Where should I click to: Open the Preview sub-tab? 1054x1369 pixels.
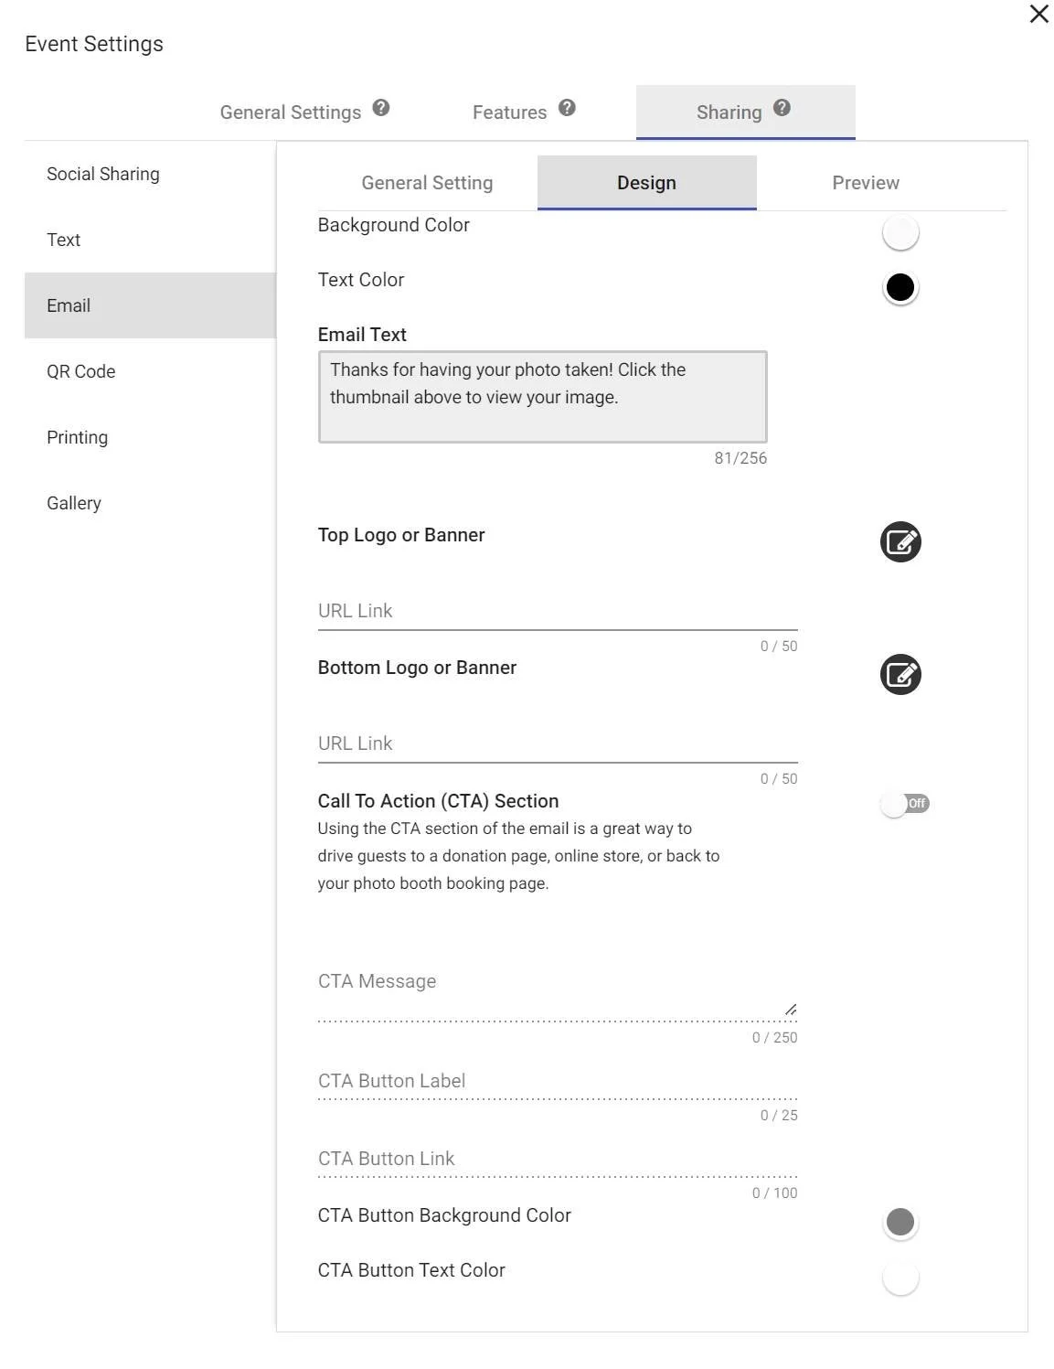[866, 183]
